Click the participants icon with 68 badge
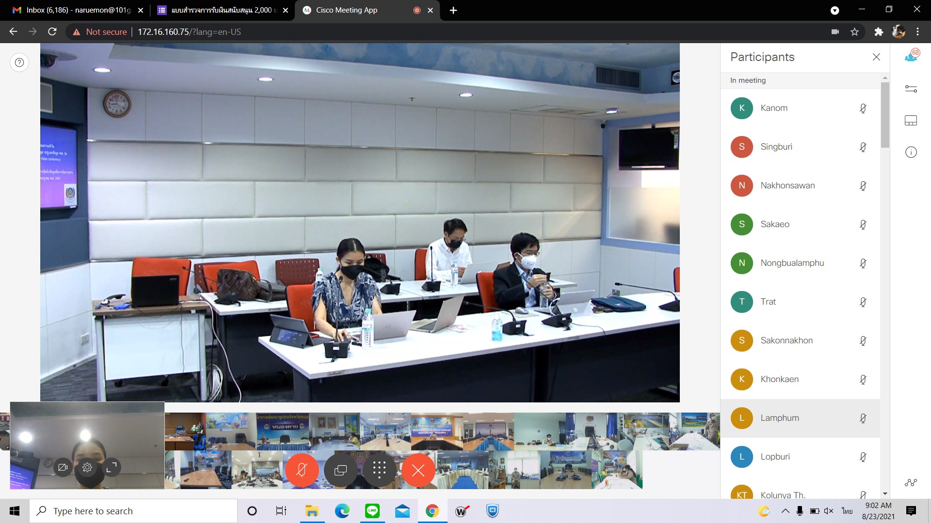 pyautogui.click(x=911, y=57)
